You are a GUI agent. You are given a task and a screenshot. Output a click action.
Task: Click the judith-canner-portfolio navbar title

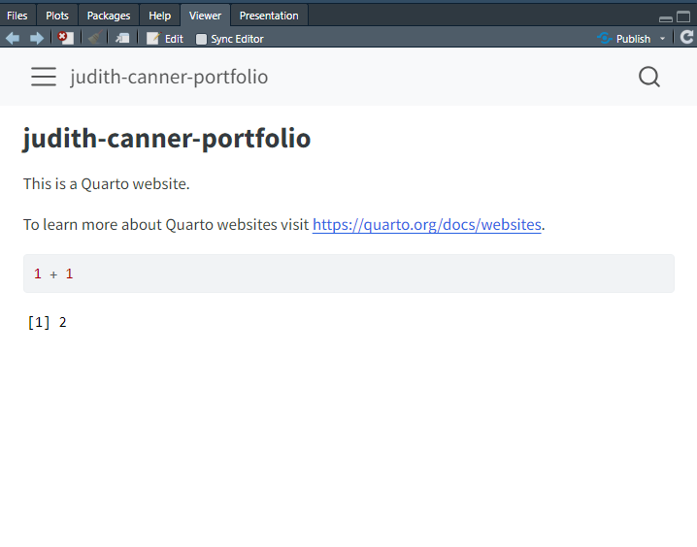169,77
